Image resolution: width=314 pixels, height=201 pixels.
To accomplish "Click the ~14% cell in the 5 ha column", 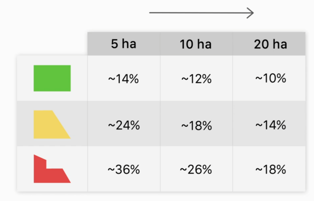I will (x=124, y=79).
